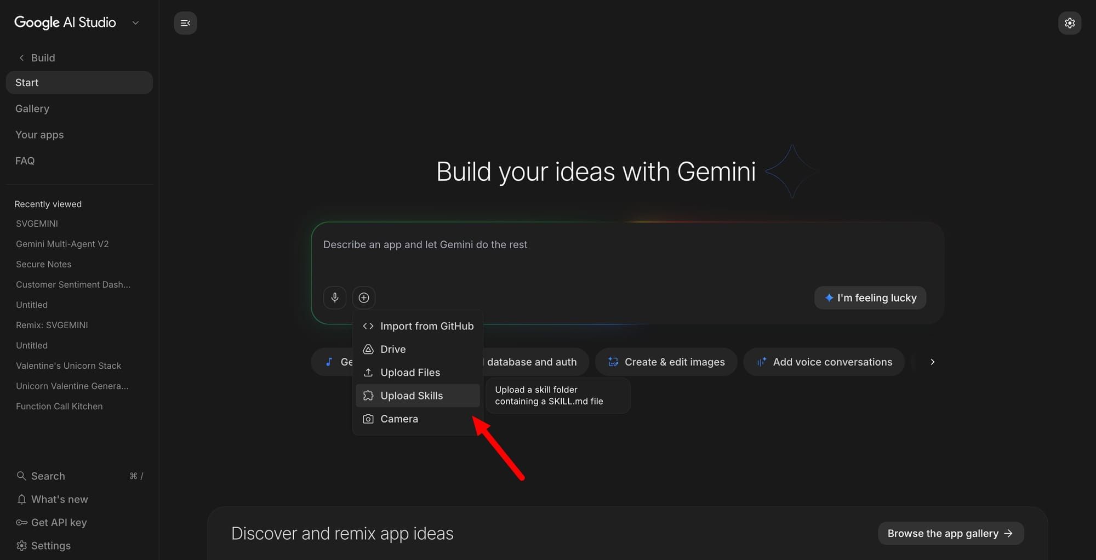Click the Build back chevron
The image size is (1096, 560).
21,58
